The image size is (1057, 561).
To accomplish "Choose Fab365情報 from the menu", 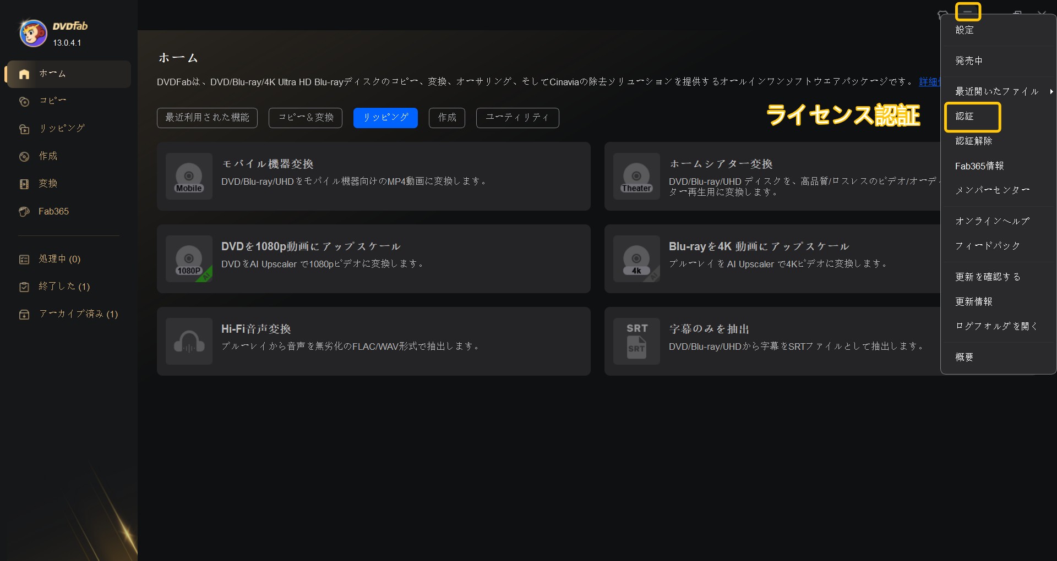I will tap(998, 166).
